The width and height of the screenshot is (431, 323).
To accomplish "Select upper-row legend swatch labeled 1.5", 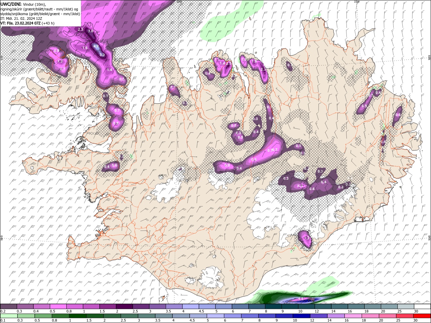I will [x=107, y=307].
